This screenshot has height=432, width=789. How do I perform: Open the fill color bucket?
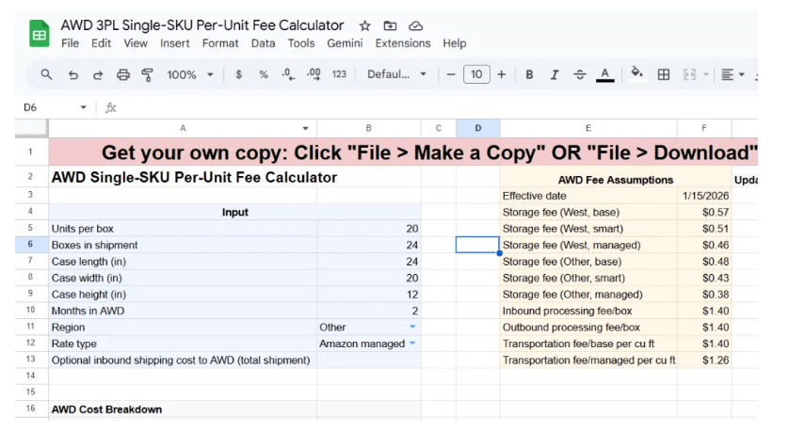coord(637,74)
